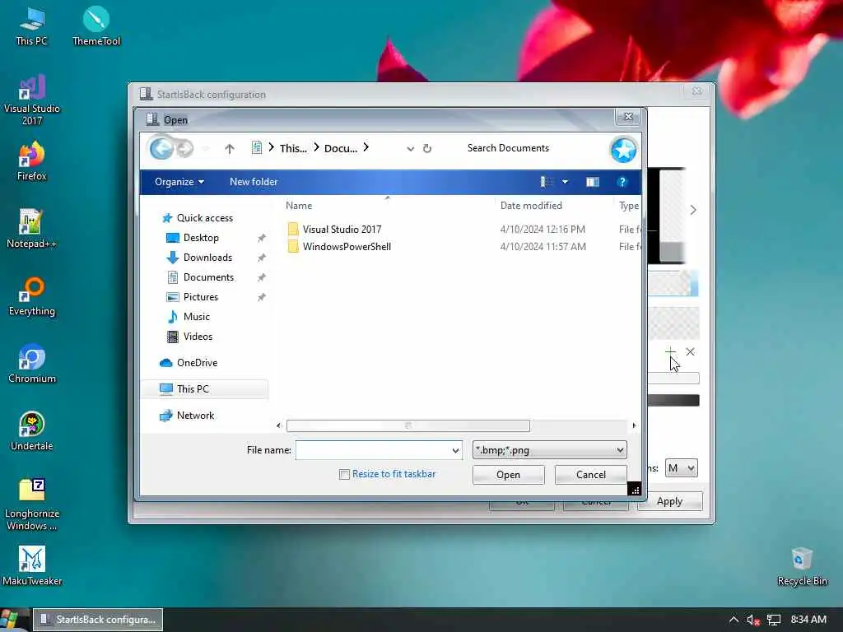Open the *.bmp;*.png file type dropdown
This screenshot has width=843, height=632.
(x=549, y=450)
